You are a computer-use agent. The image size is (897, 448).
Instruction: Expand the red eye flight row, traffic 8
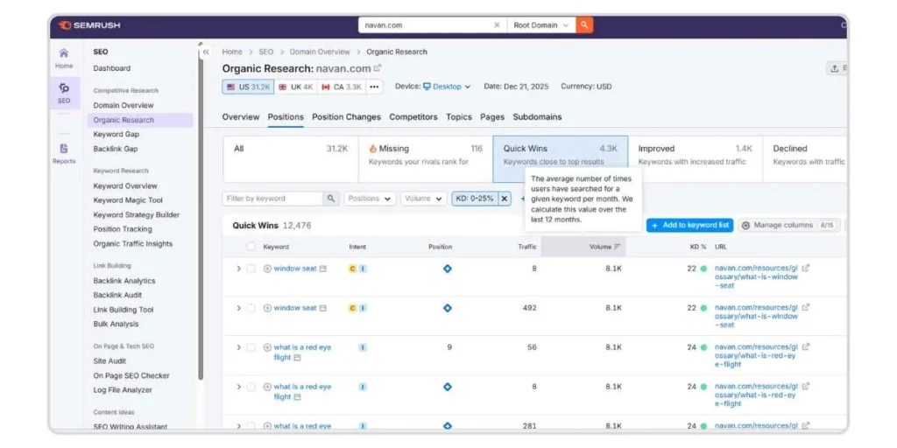238,387
